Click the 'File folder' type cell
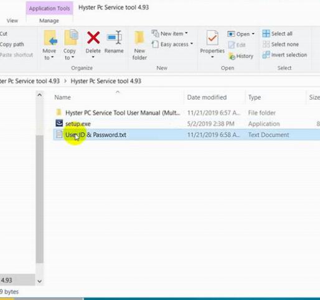This screenshot has height=300, width=320. click(262, 113)
